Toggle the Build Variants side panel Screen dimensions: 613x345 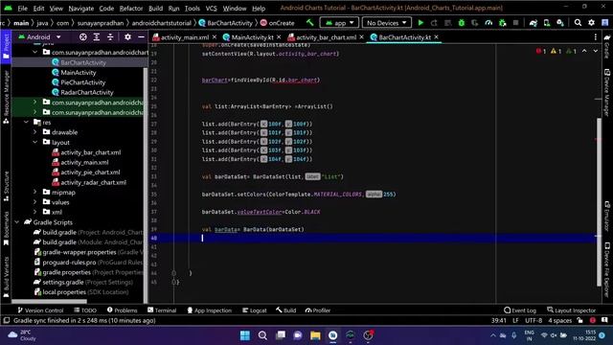click(x=6, y=277)
